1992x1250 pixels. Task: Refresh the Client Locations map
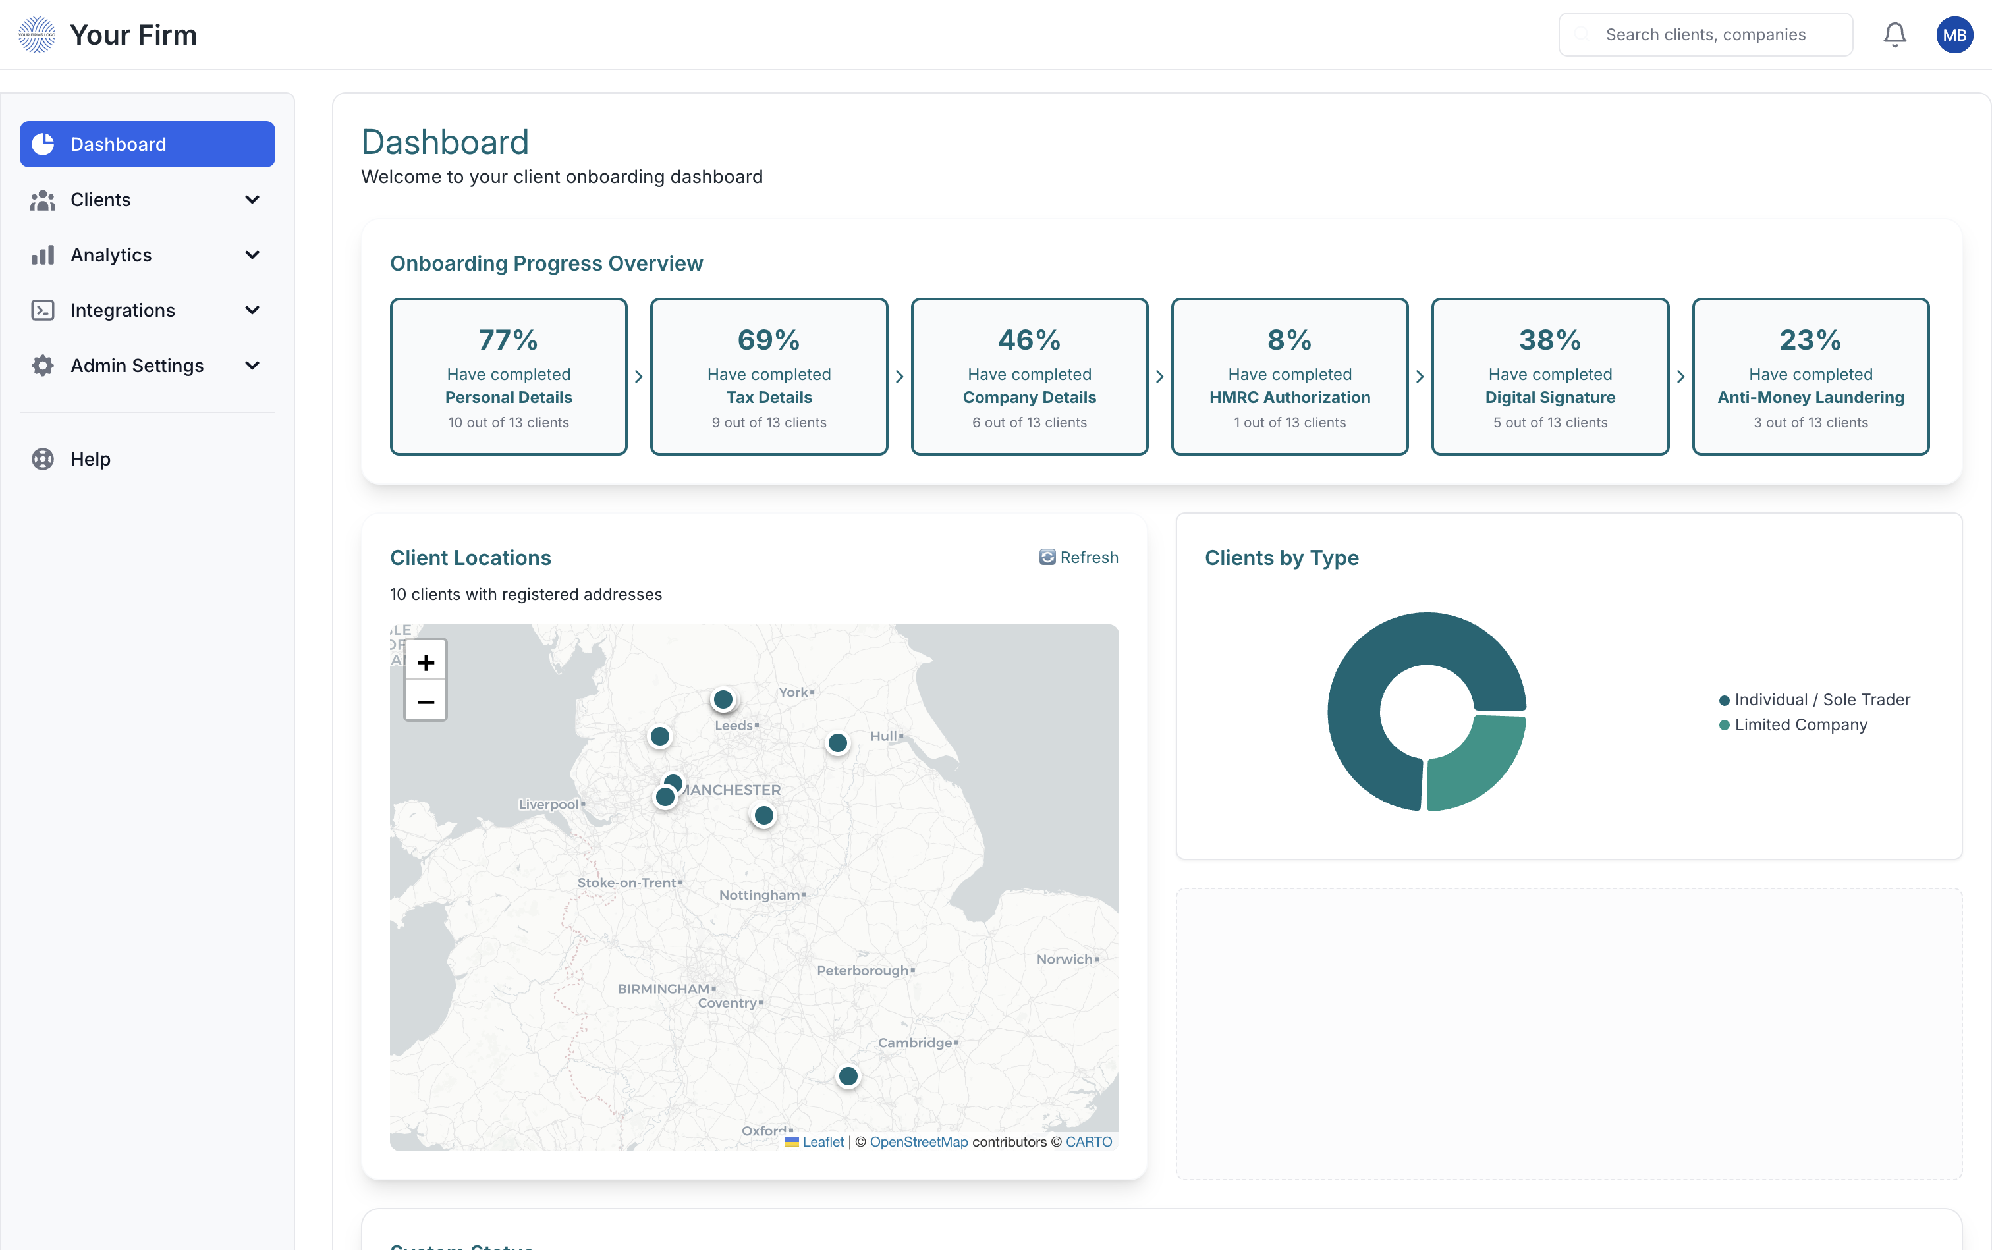coord(1078,557)
